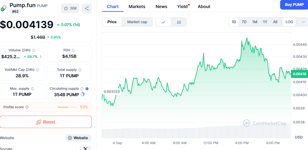The image size is (308, 150).
Task: Click the Buy PUMP button
Action: 294,5
